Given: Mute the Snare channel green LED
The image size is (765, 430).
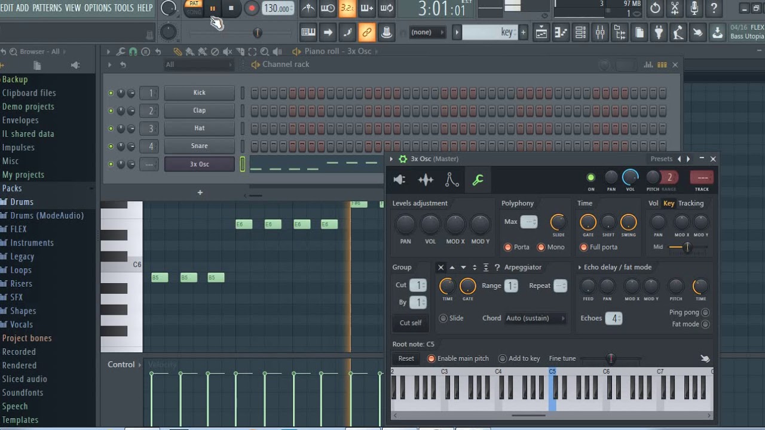Looking at the screenshot, I should coord(111,146).
